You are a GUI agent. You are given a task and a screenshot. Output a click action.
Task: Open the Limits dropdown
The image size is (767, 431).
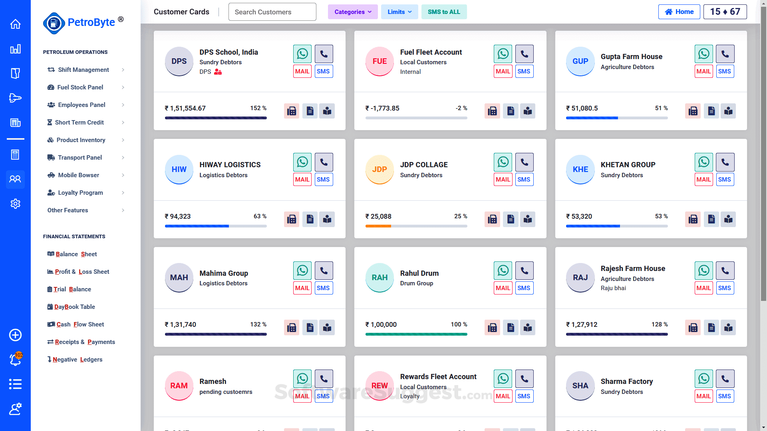tap(399, 12)
